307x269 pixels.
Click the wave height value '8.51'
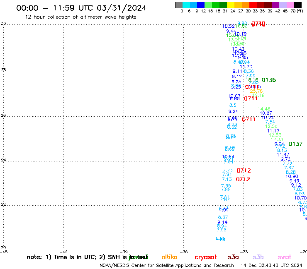pyautogui.click(x=234, y=105)
